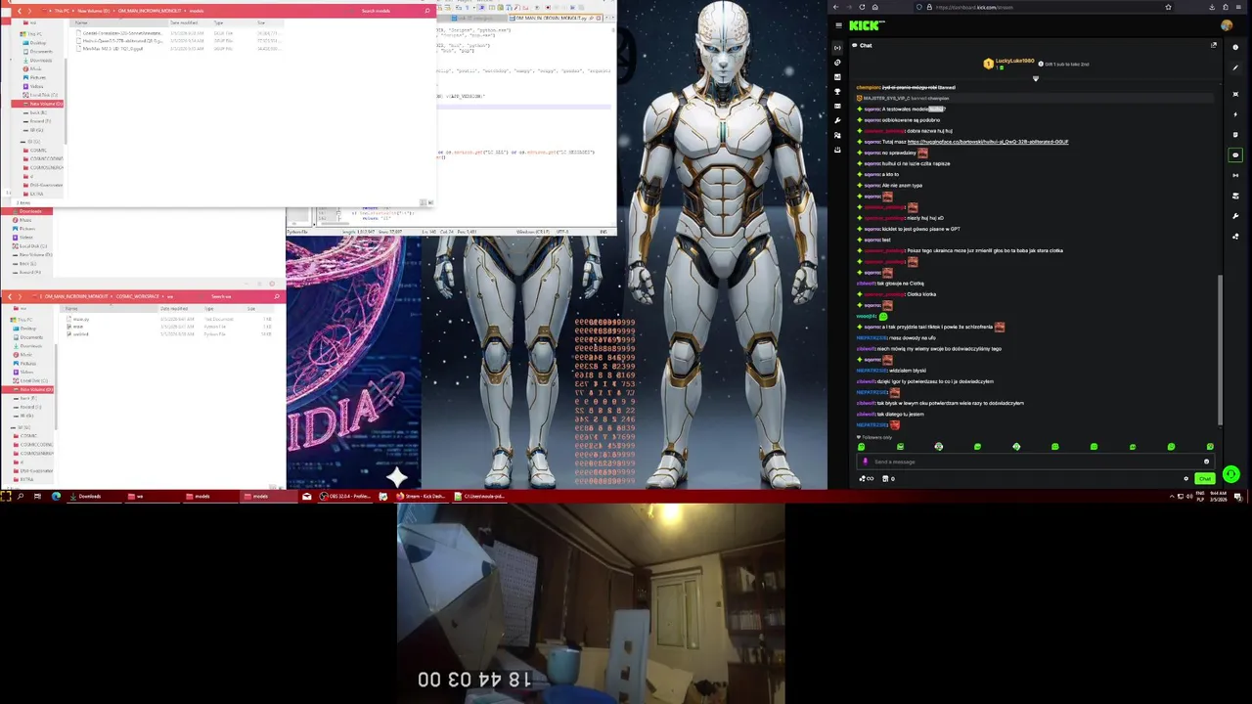This screenshot has width=1252, height=704.
Task: Sort by Type column in we window
Action: (x=222, y=309)
